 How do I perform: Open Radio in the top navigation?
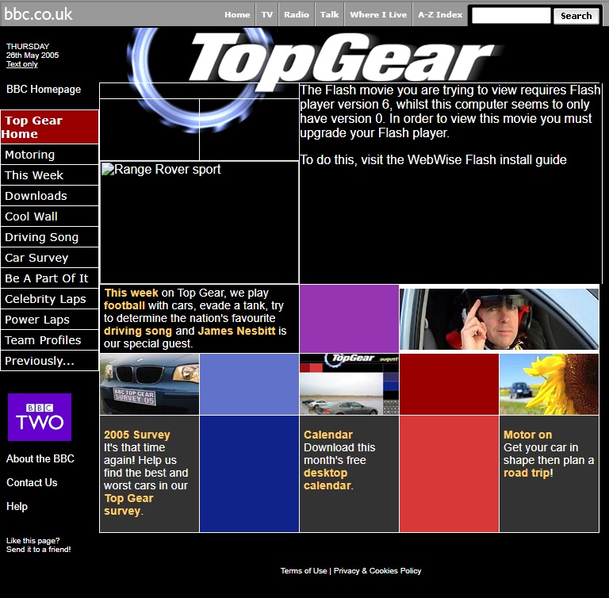click(297, 14)
